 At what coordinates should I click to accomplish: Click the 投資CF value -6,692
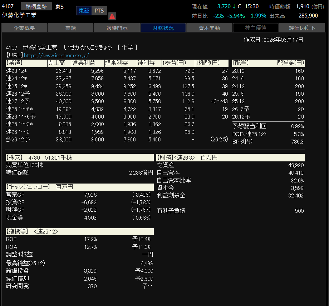[x=89, y=202]
